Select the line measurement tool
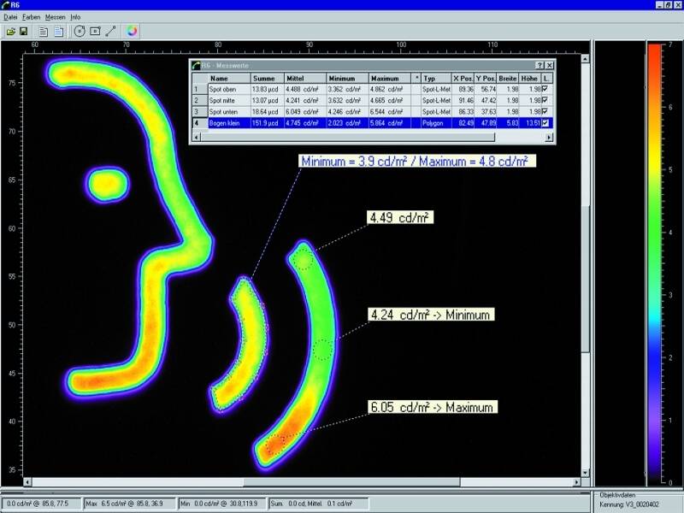This screenshot has height=513, width=684. (109, 31)
